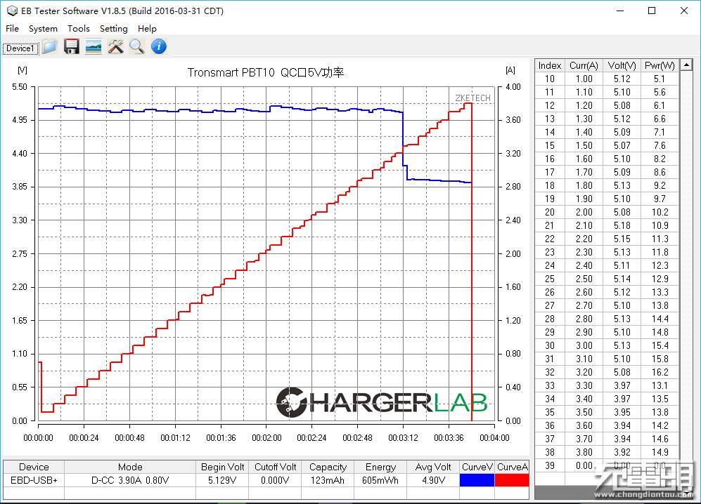Image resolution: width=701 pixels, height=504 pixels.
Task: Click the Capacity column header
Action: (x=328, y=467)
